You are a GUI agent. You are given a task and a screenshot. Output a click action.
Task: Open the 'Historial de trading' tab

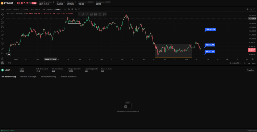point(48,77)
